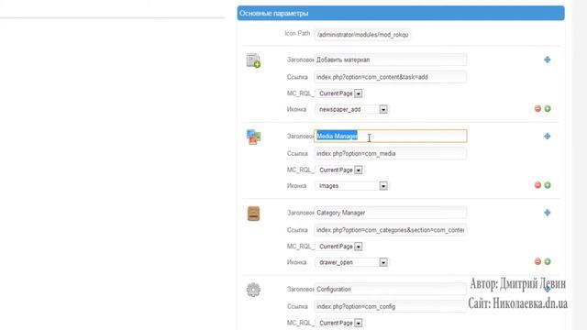Click Иконка label beside images
587x330 pixels.
[x=297, y=185]
